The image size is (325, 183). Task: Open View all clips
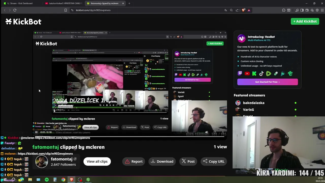pos(97,161)
